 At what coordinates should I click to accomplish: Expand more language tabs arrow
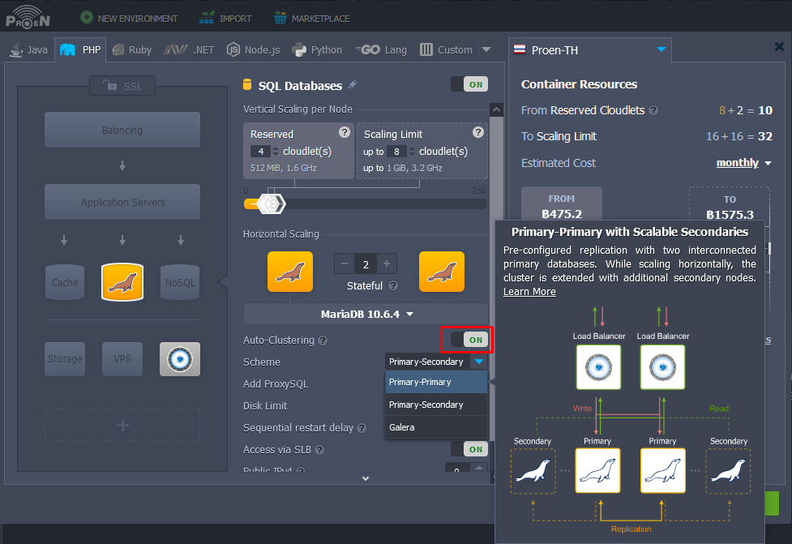(486, 49)
